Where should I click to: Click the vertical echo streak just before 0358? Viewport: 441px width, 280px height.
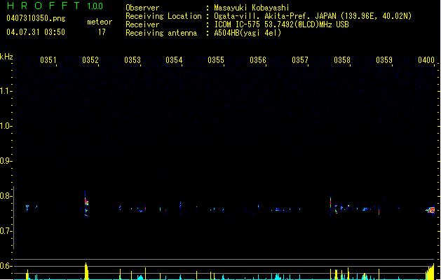click(330, 206)
